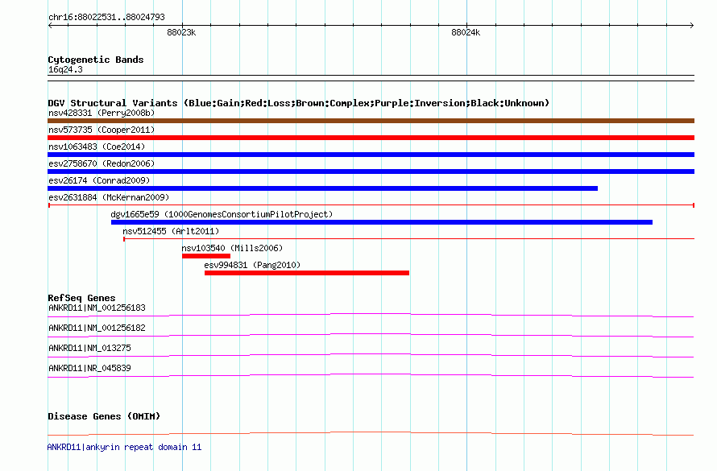Select the thin red esv2631884 variant line
Viewport: 717px width, 471px height.
[371, 205]
